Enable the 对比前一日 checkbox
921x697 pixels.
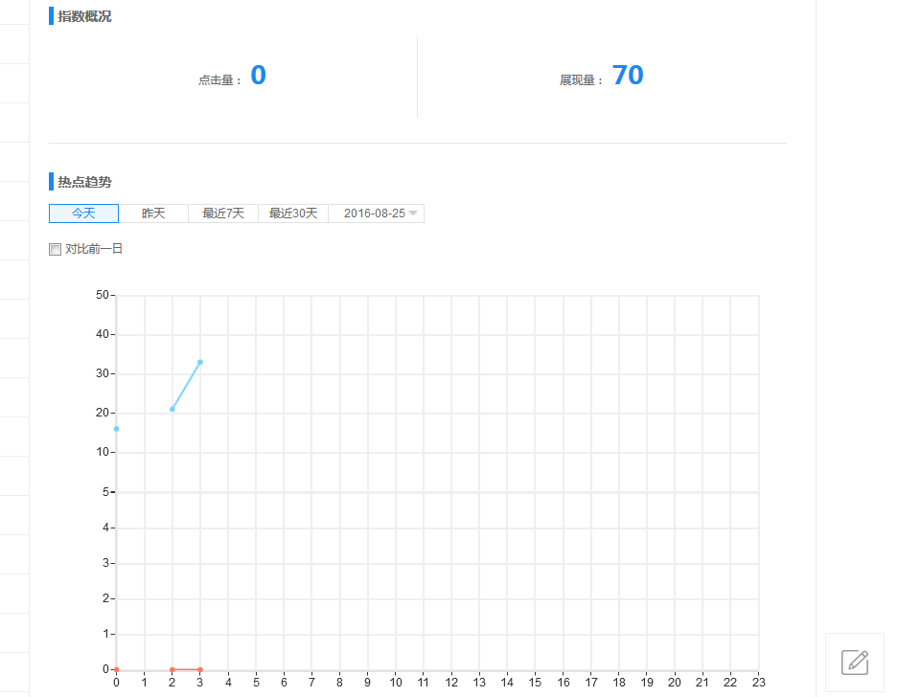point(55,249)
